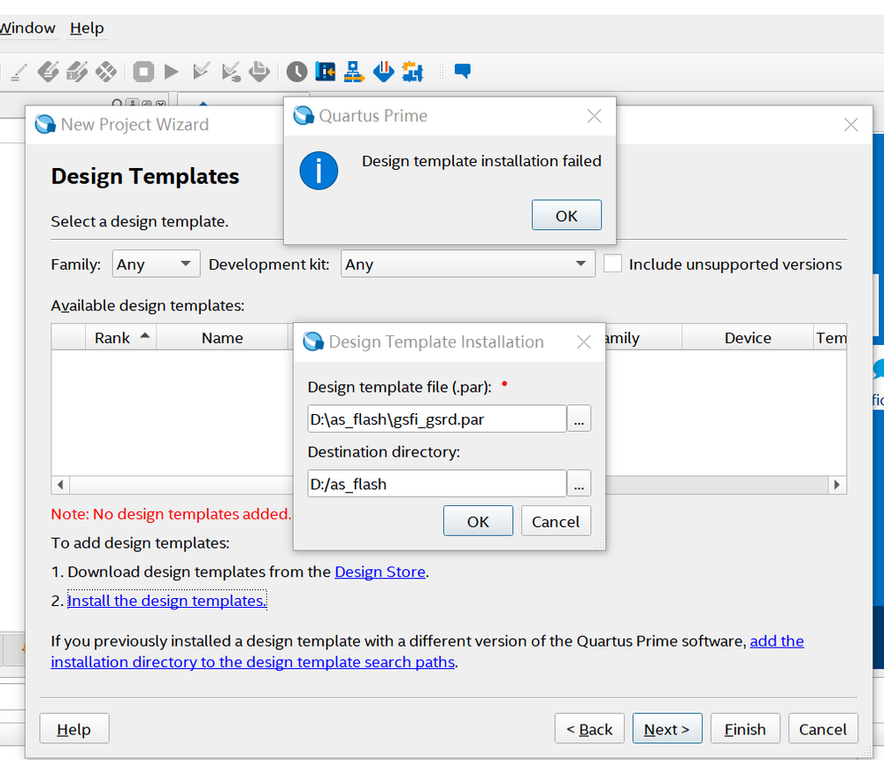The image size is (884, 760).
Task: Click the Chip Planner icon in toolbar
Action: click(326, 72)
